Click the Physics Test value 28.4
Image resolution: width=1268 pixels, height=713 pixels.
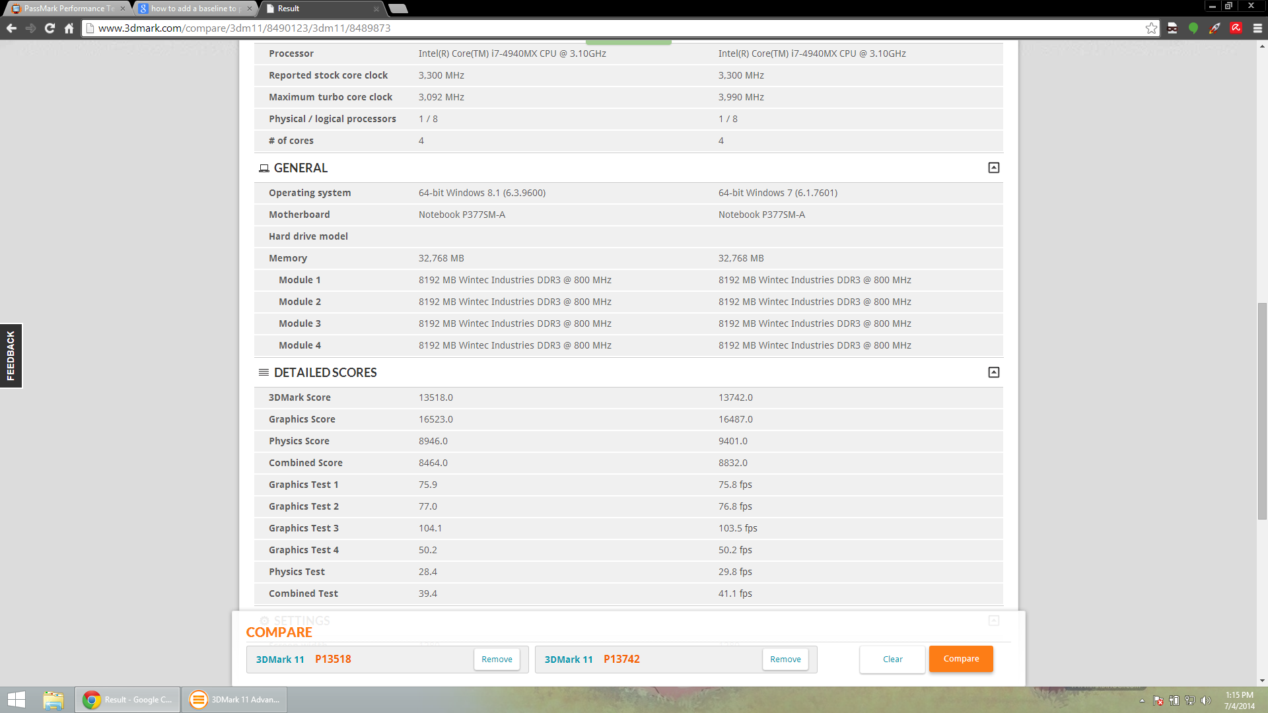point(428,572)
